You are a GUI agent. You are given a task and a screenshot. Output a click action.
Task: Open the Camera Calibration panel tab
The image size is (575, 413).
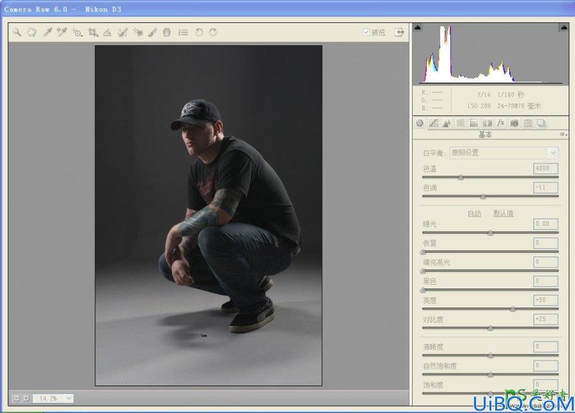(x=514, y=123)
